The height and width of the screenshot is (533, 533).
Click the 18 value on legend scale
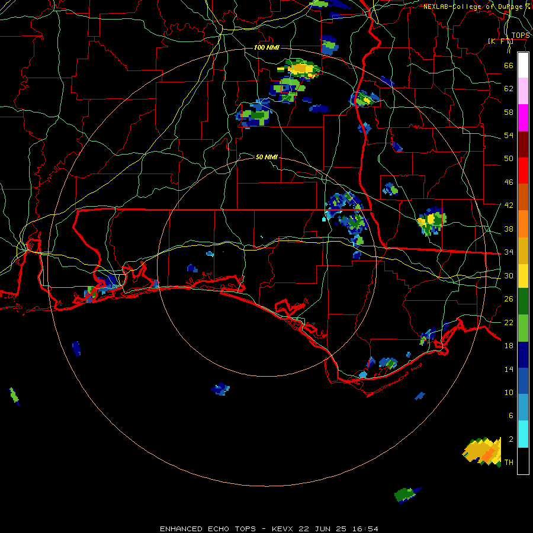[509, 346]
